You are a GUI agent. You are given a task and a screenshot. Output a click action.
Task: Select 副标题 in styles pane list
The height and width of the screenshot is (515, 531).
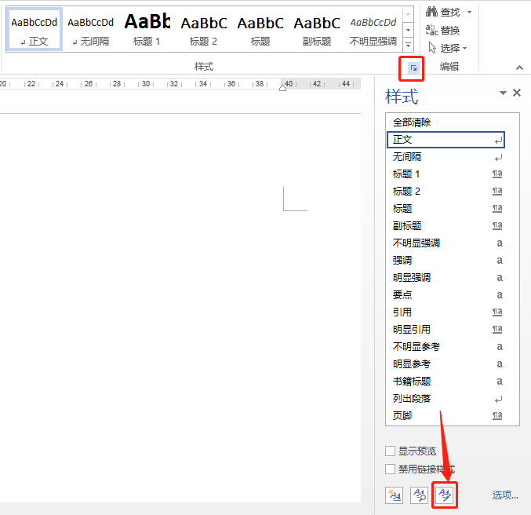pyautogui.click(x=446, y=226)
